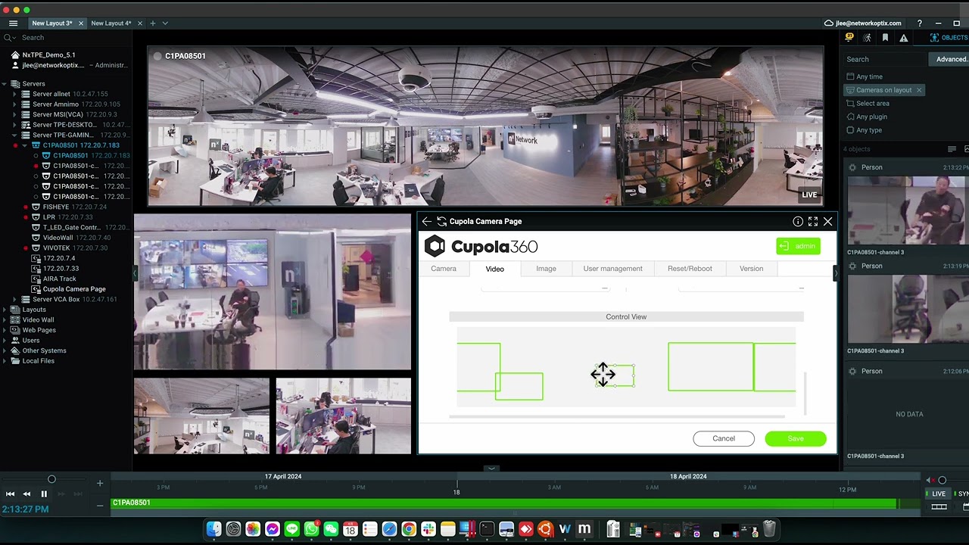Viewport: 969px width, 545px height.
Task: Select the LPR camera entry
Action: pos(48,217)
